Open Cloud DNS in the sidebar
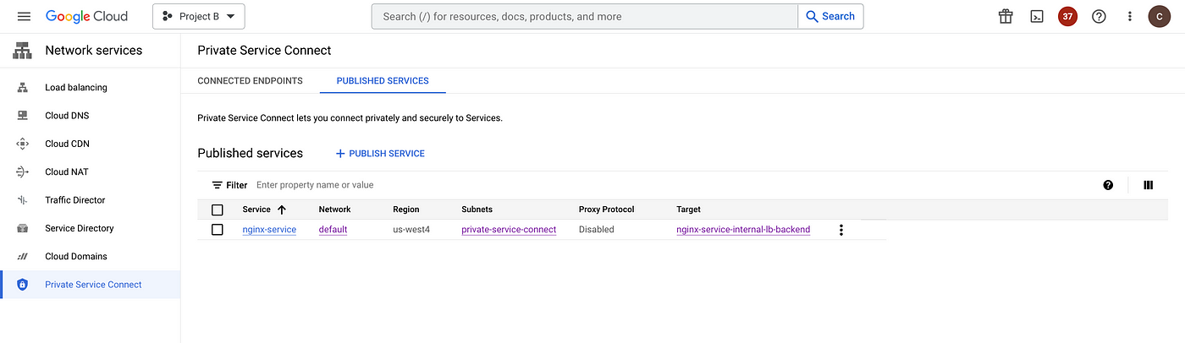The width and height of the screenshot is (1185, 343). (67, 116)
